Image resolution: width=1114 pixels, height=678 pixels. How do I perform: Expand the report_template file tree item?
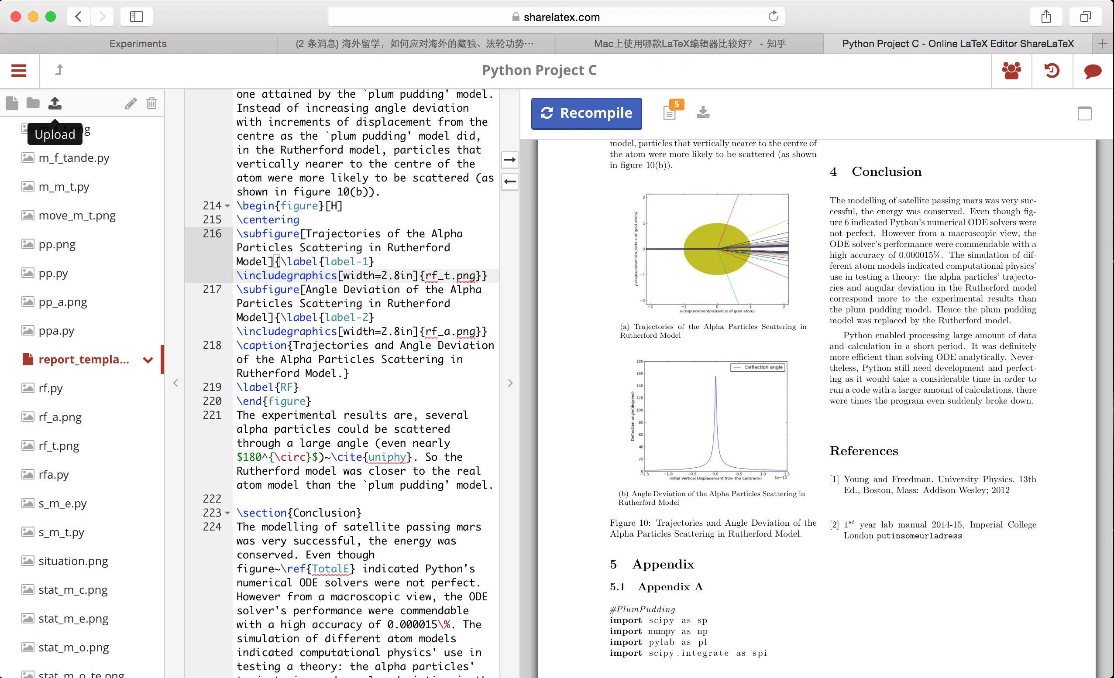[x=148, y=359]
